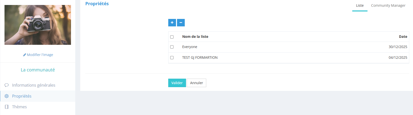Click the community photo thumbnail

[38, 25]
